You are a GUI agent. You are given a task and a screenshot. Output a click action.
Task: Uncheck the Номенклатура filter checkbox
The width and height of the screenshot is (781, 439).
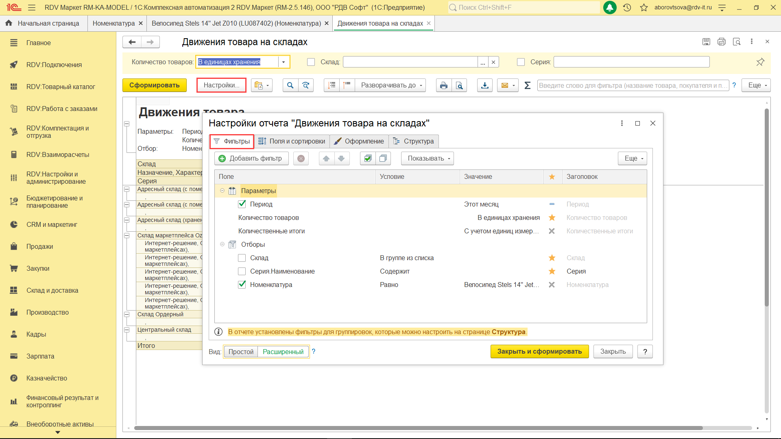click(x=242, y=285)
